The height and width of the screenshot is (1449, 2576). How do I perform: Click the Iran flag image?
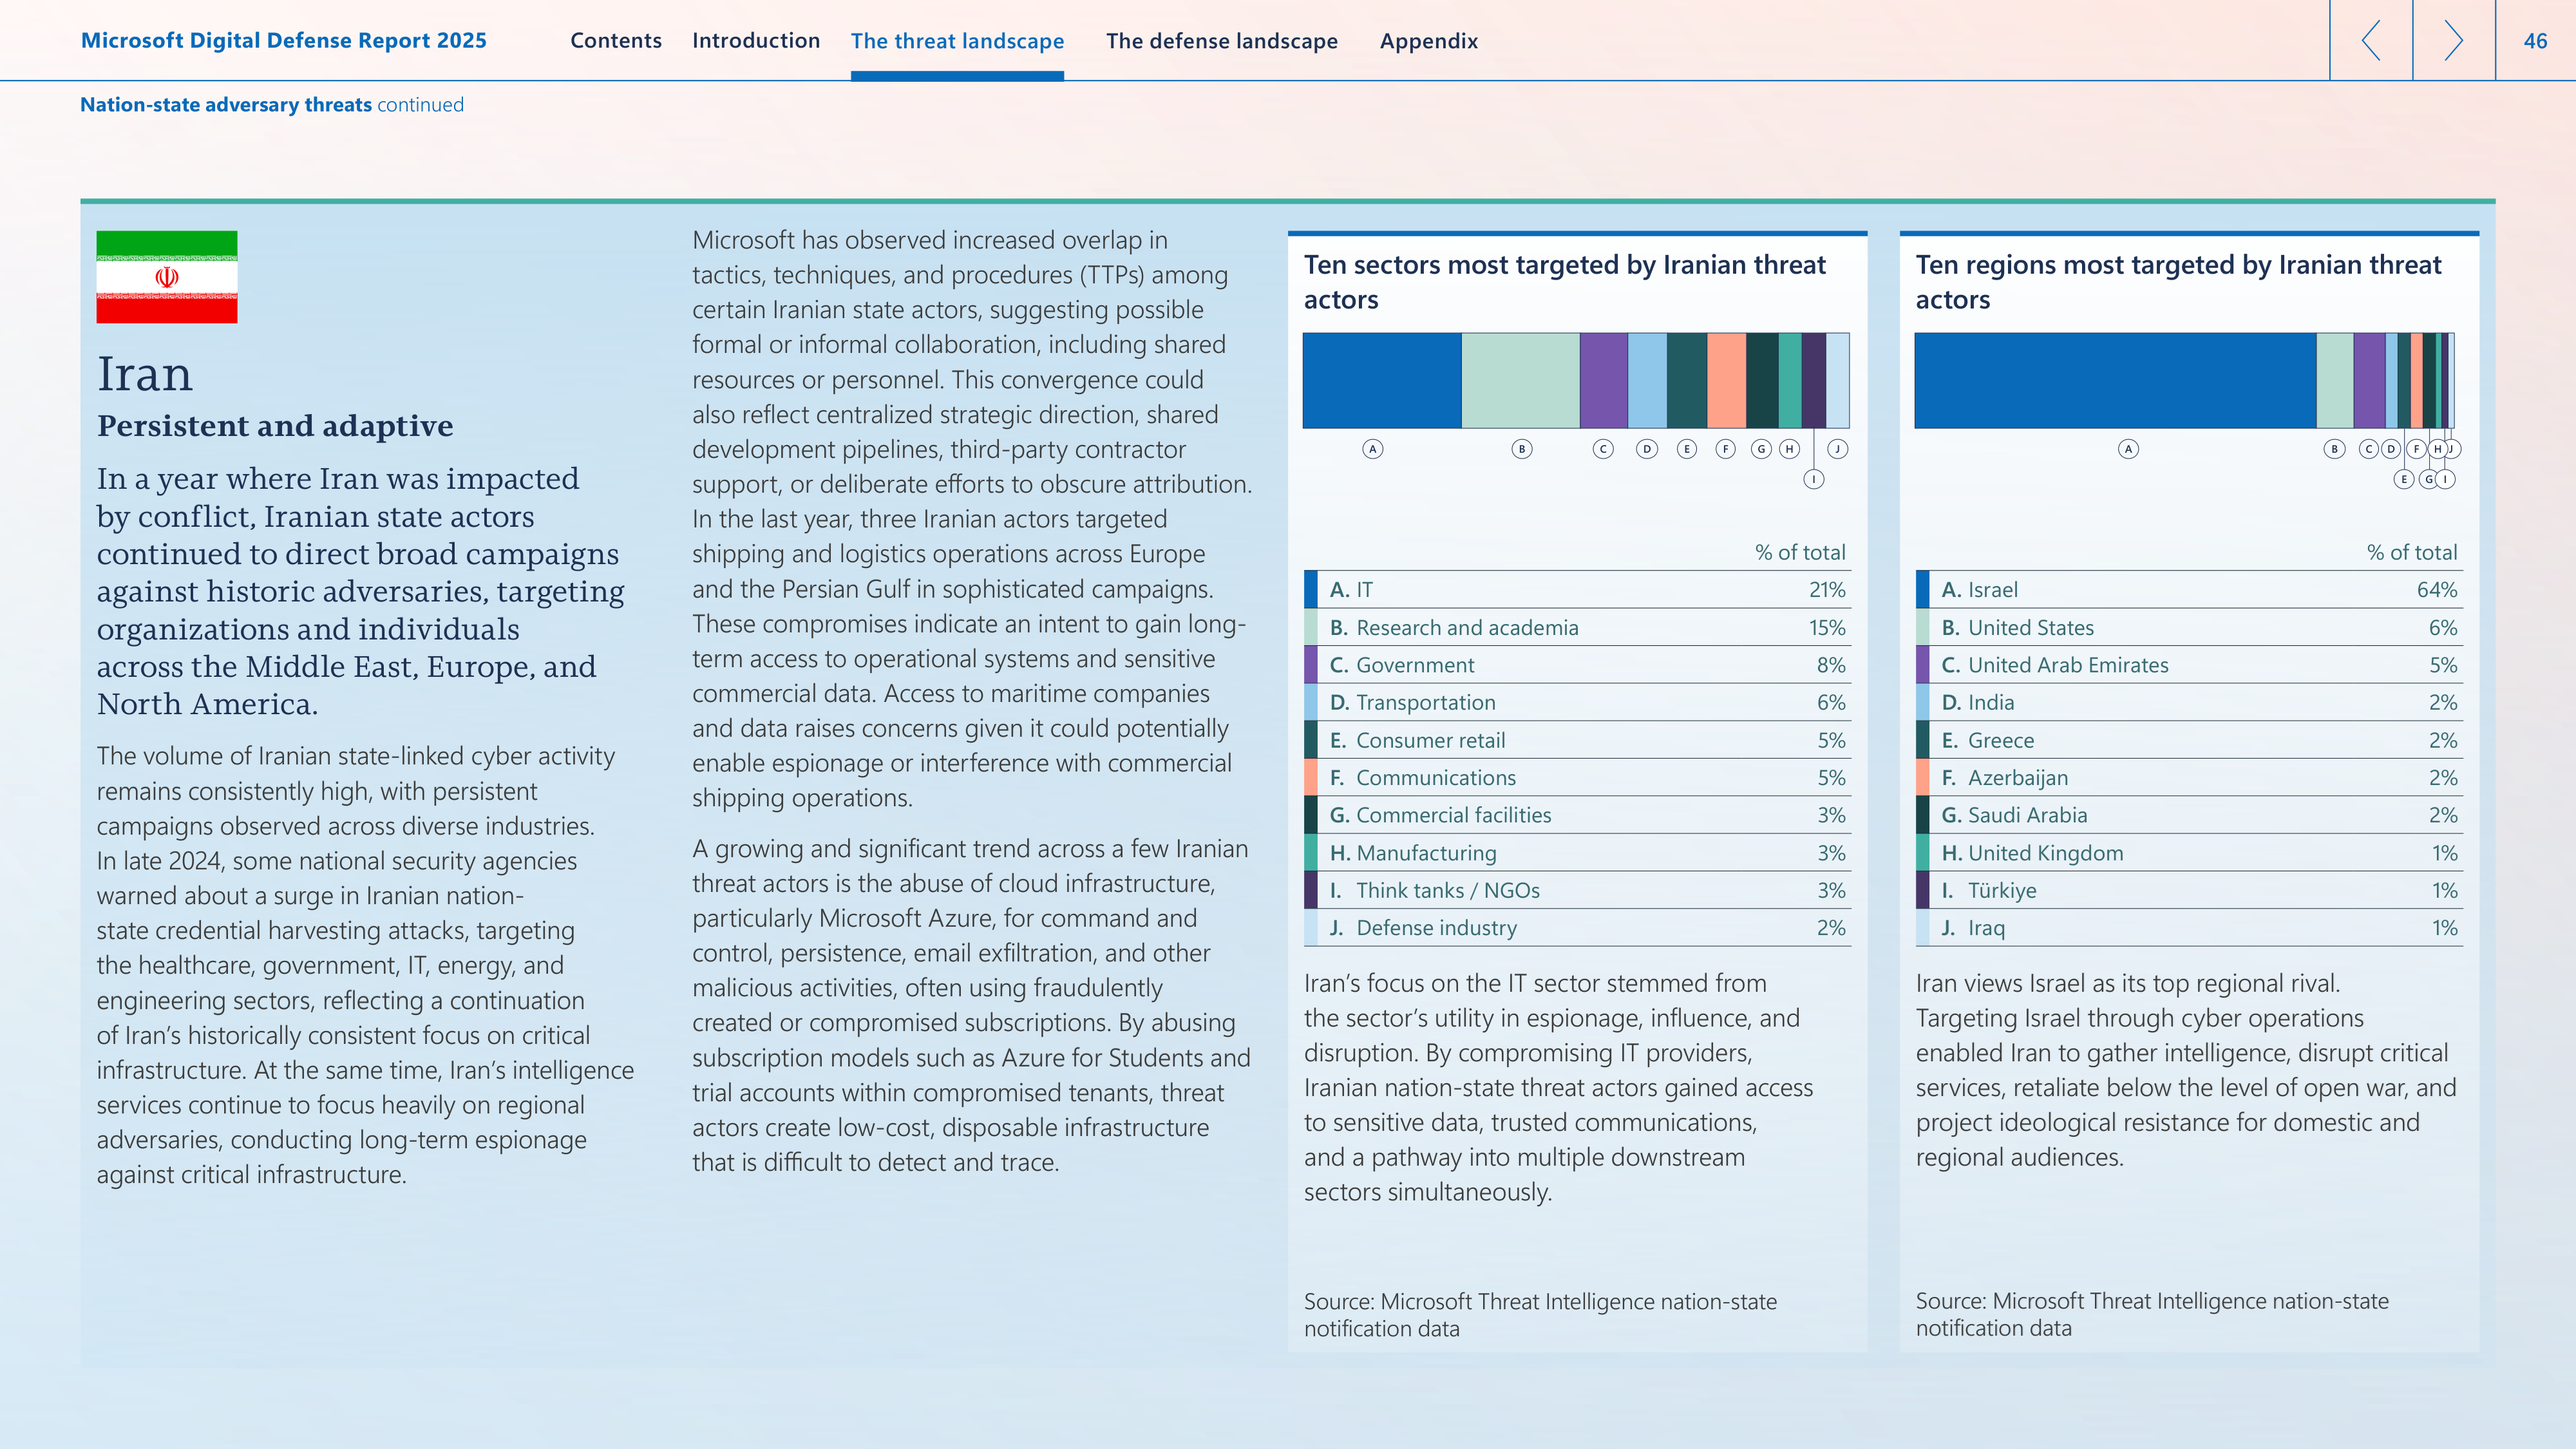[x=167, y=277]
